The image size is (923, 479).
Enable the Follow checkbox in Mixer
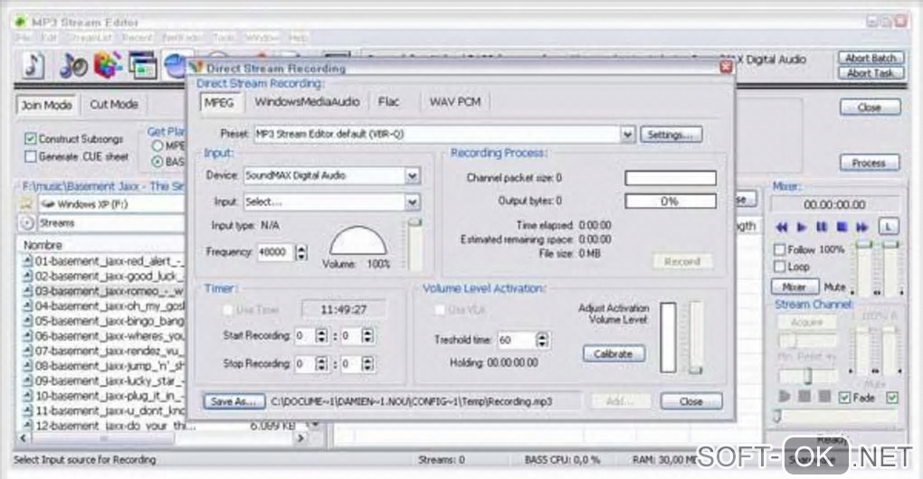780,249
